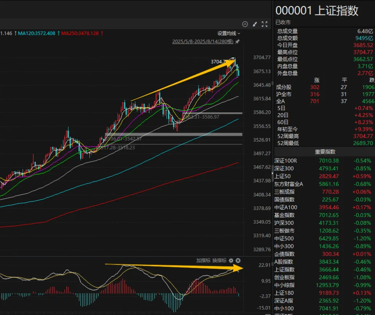Select the 东方财富全A index row
The width and height of the screenshot is (375, 315).
click(x=325, y=184)
